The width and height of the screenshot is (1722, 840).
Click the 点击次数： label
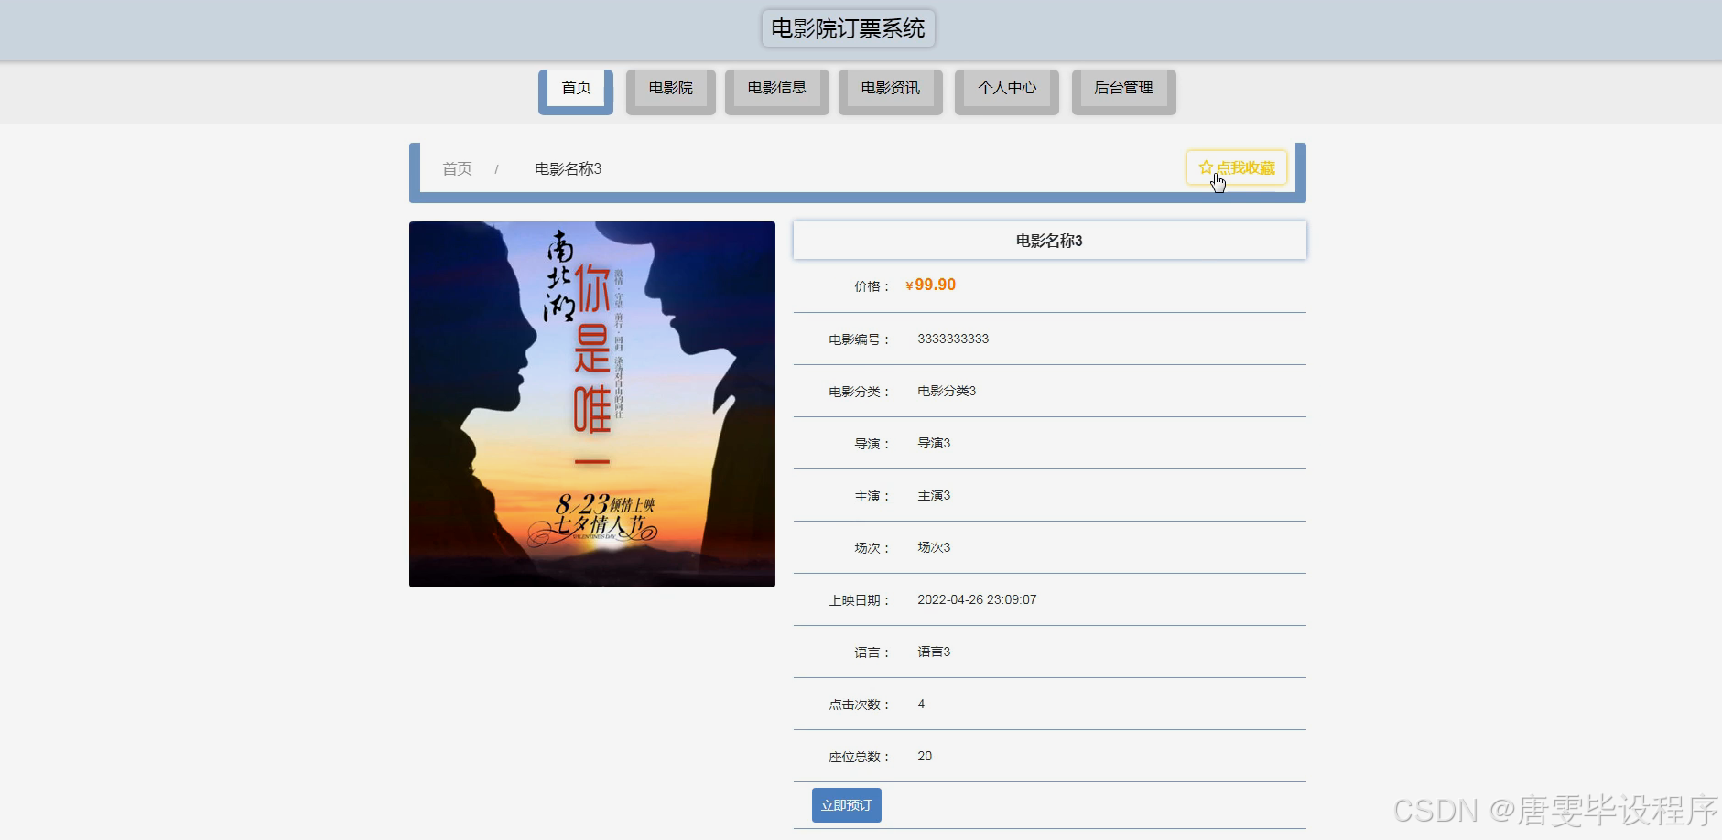click(859, 705)
